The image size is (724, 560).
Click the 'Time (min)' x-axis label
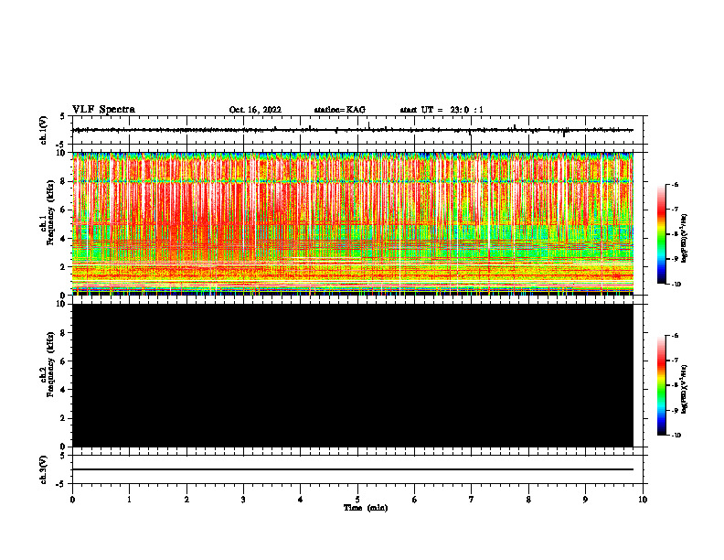point(366,508)
